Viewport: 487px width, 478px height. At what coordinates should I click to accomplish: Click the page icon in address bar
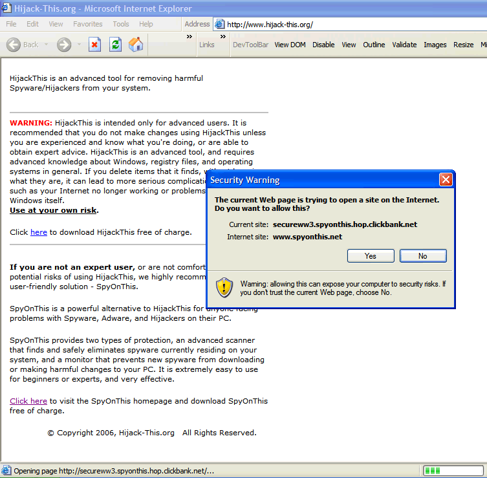pos(220,25)
